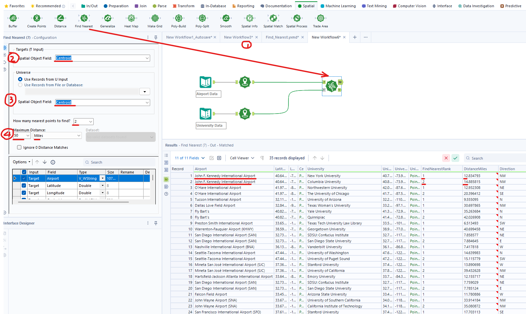Open the Options menu button
Screen dimensions: 526x314
click(x=22, y=162)
